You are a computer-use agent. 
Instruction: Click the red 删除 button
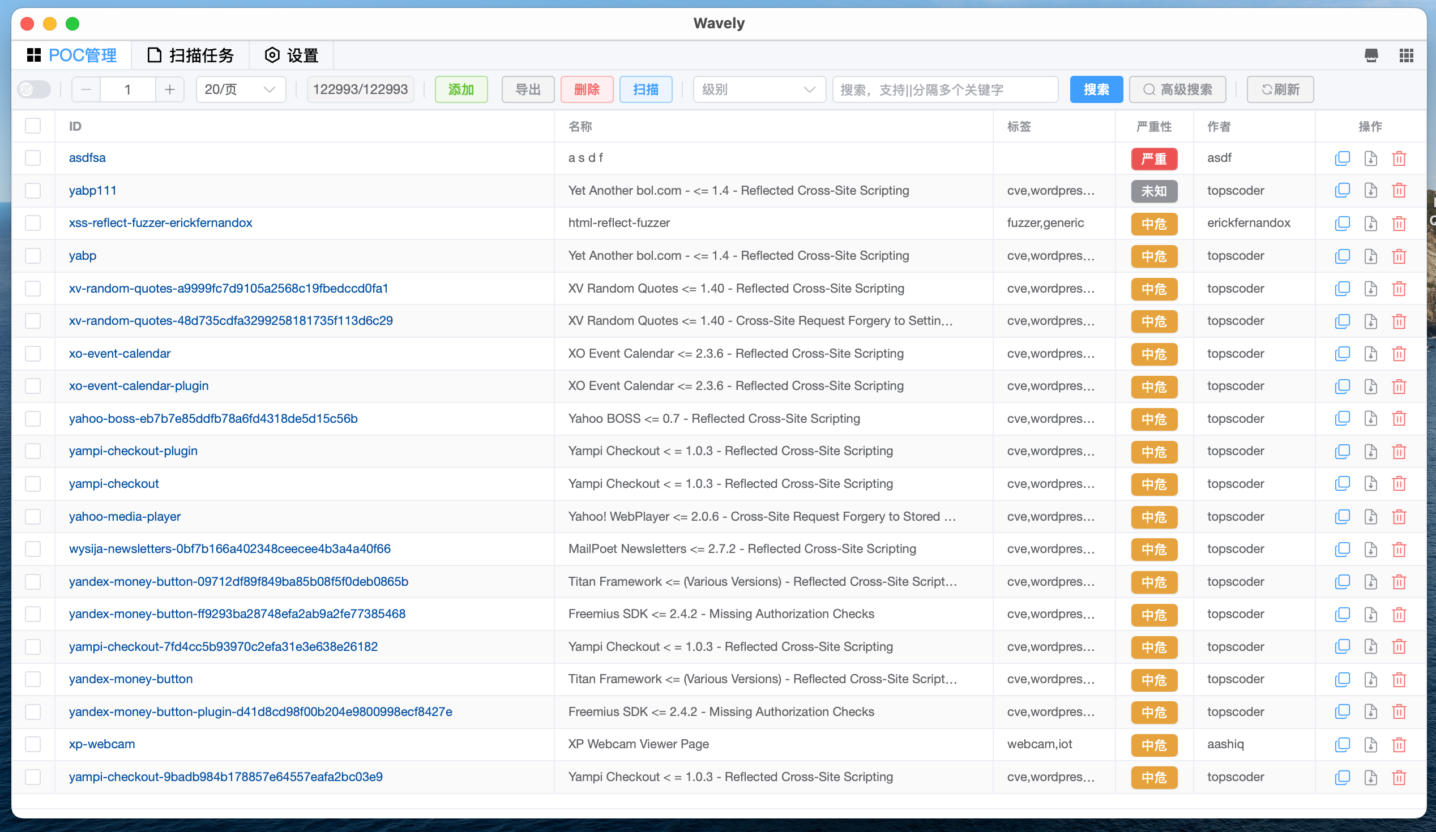[x=587, y=89]
